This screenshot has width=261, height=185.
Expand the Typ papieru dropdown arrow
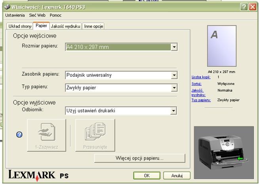point(174,88)
